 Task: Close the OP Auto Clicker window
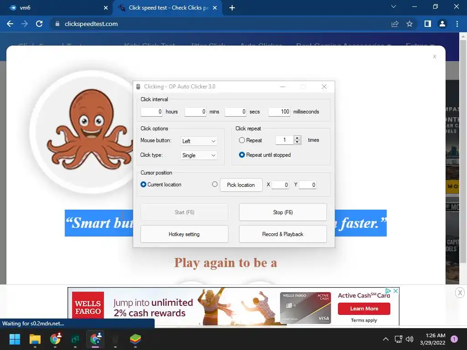[x=324, y=87]
